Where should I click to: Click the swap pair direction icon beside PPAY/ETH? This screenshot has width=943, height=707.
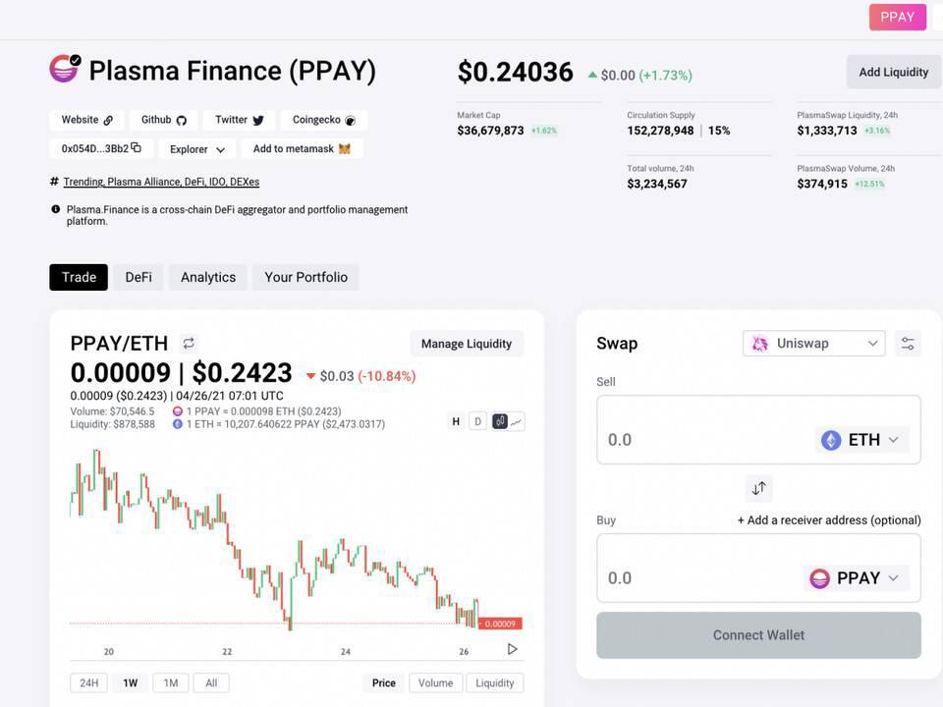coord(189,344)
